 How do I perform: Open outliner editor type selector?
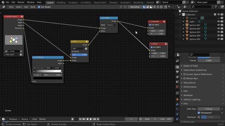(x=179, y=7)
